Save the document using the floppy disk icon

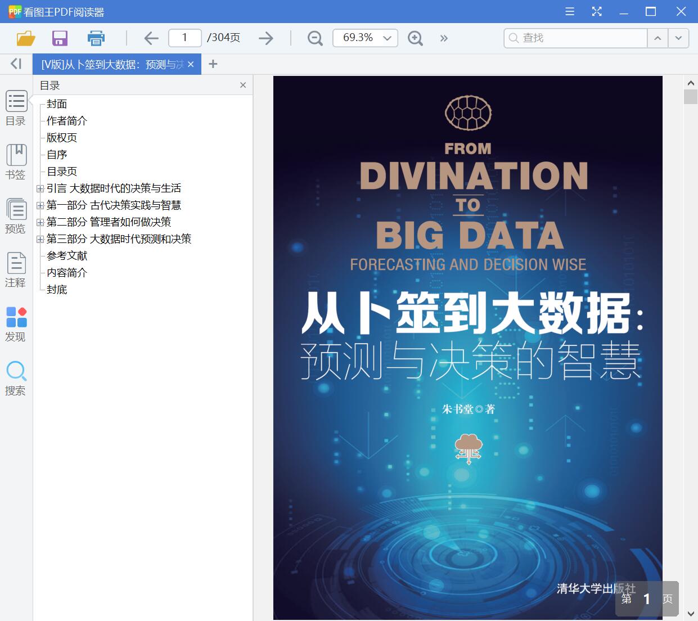(60, 38)
